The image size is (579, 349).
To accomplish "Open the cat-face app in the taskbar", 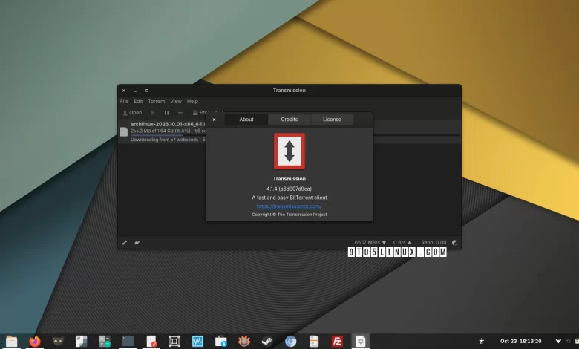I will (x=58, y=341).
